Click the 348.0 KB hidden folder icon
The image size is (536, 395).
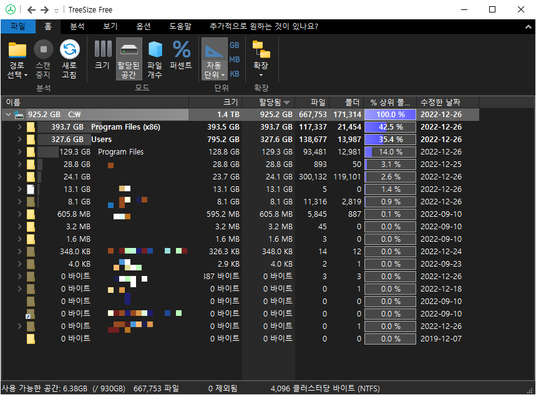tap(31, 252)
